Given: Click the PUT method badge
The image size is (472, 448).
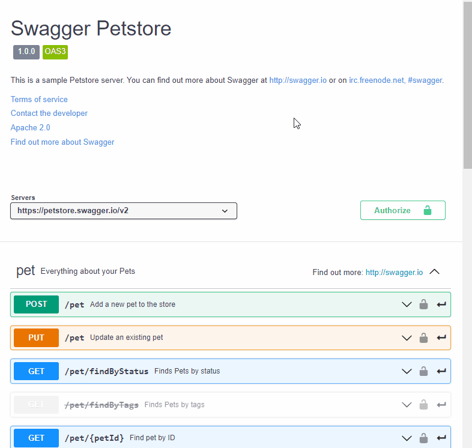Looking at the screenshot, I should tap(36, 338).
